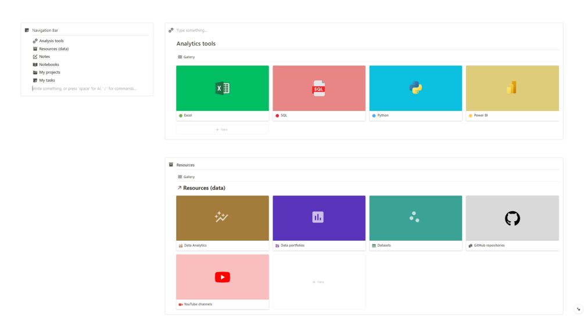Click the arrow icon before Resources (data) heading

tap(180, 188)
